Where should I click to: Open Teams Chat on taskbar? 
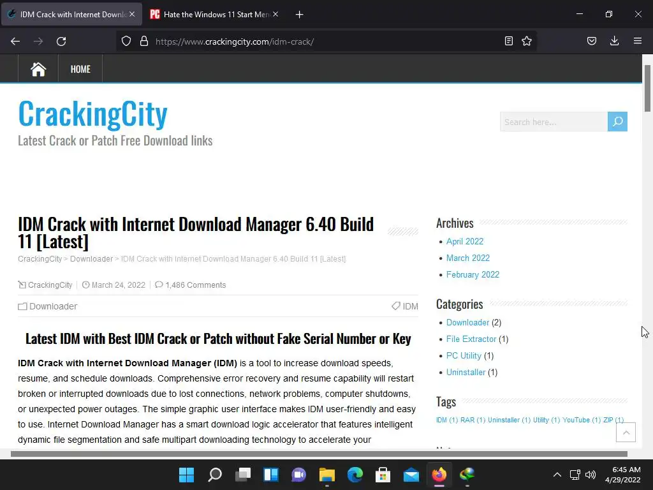[299, 475]
